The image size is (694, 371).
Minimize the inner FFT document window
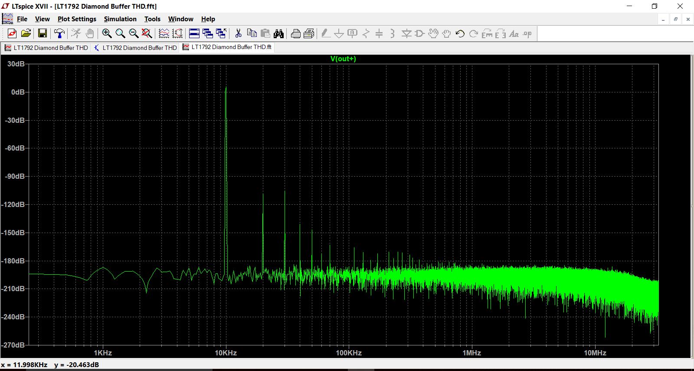coord(663,19)
